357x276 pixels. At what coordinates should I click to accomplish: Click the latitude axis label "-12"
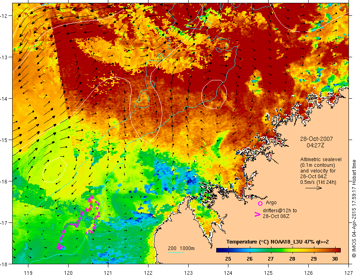click(4, 16)
